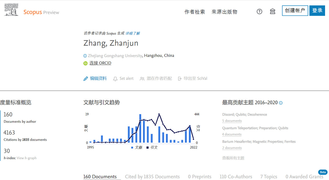Image resolution: width=329 pixels, height=180 pixels.
Task: Click 查看所有主题 link
Action: point(233,158)
